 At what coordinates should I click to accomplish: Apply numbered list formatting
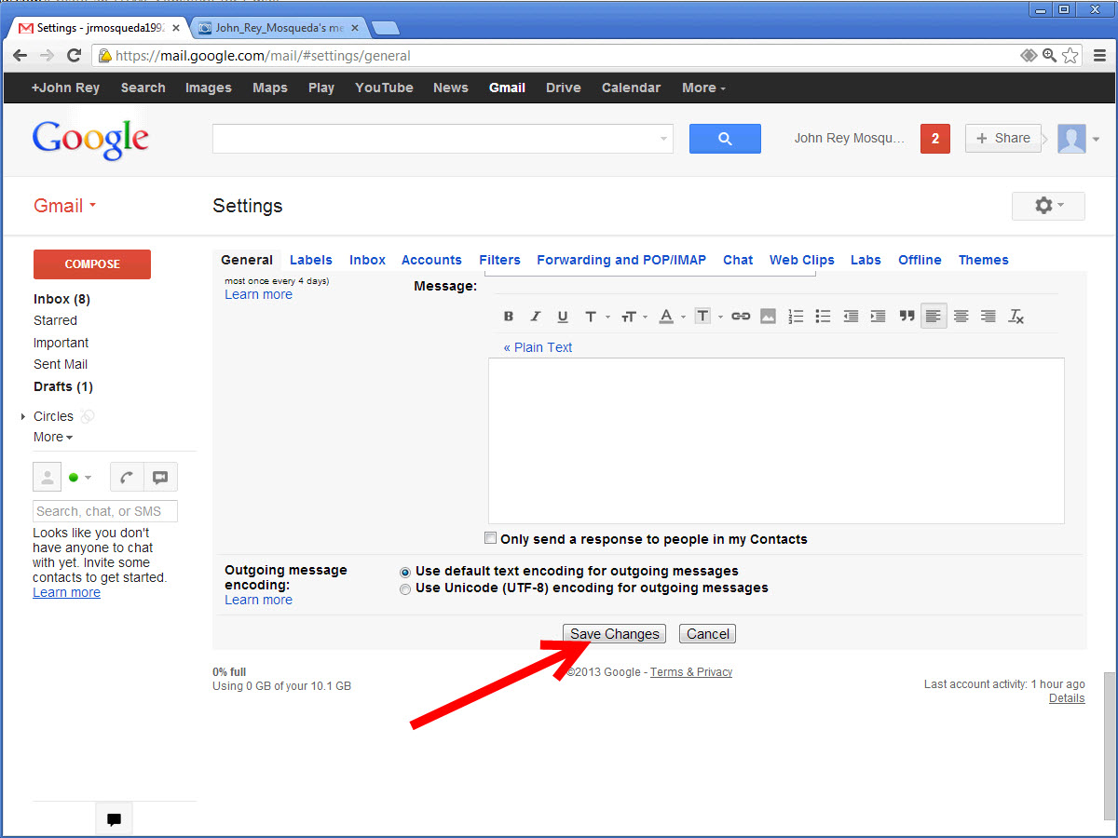[x=796, y=317]
